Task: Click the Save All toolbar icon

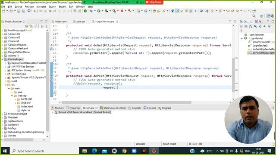Action: [x=23, y=11]
